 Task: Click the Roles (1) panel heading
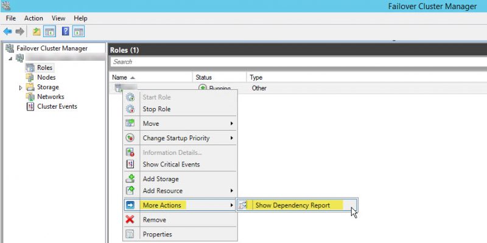tap(124, 50)
